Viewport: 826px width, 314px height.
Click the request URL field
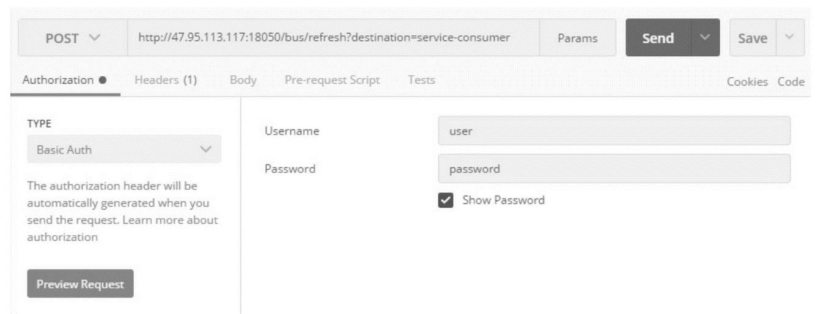point(333,38)
